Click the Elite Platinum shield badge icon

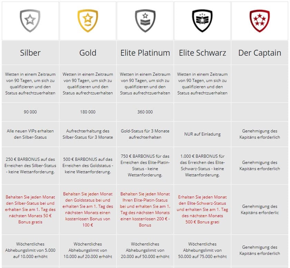point(145,21)
